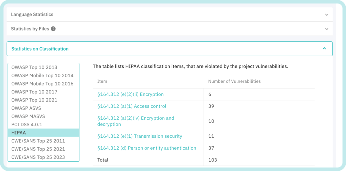
Task: Click count 37 for entity authentication
Action: coord(211,148)
